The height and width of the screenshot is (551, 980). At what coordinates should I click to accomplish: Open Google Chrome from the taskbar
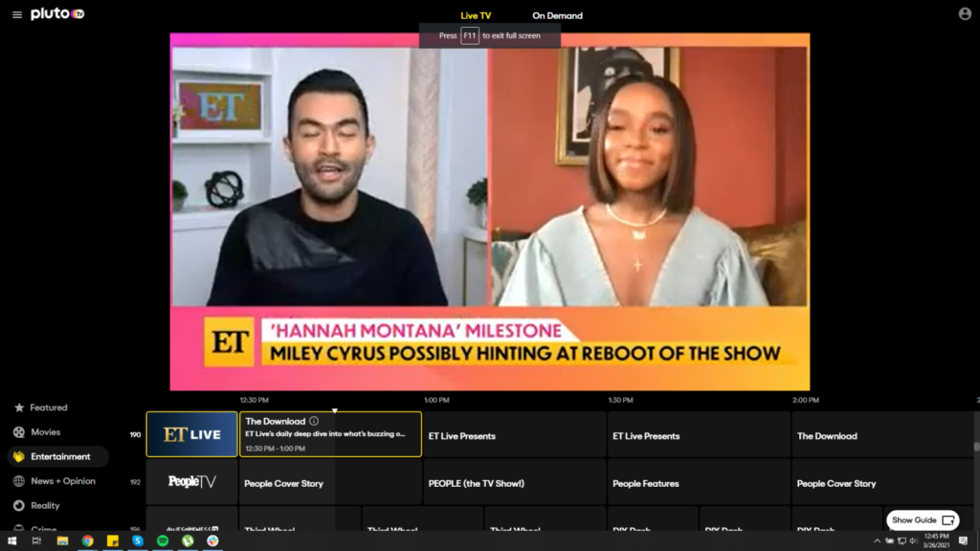[87, 541]
